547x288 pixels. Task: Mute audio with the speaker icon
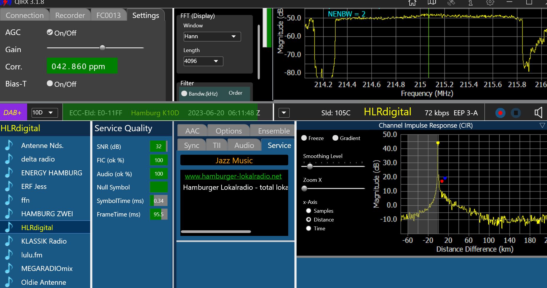pyautogui.click(x=538, y=113)
